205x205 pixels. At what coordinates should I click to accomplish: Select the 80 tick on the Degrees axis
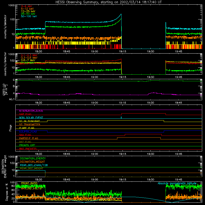(13, 186)
